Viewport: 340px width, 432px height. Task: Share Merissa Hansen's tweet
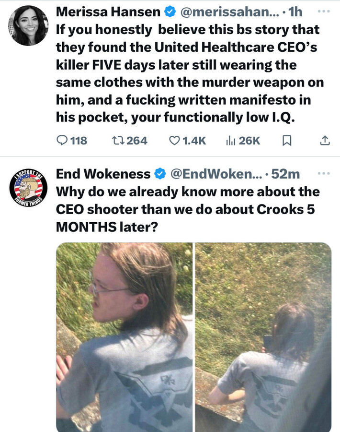(325, 141)
